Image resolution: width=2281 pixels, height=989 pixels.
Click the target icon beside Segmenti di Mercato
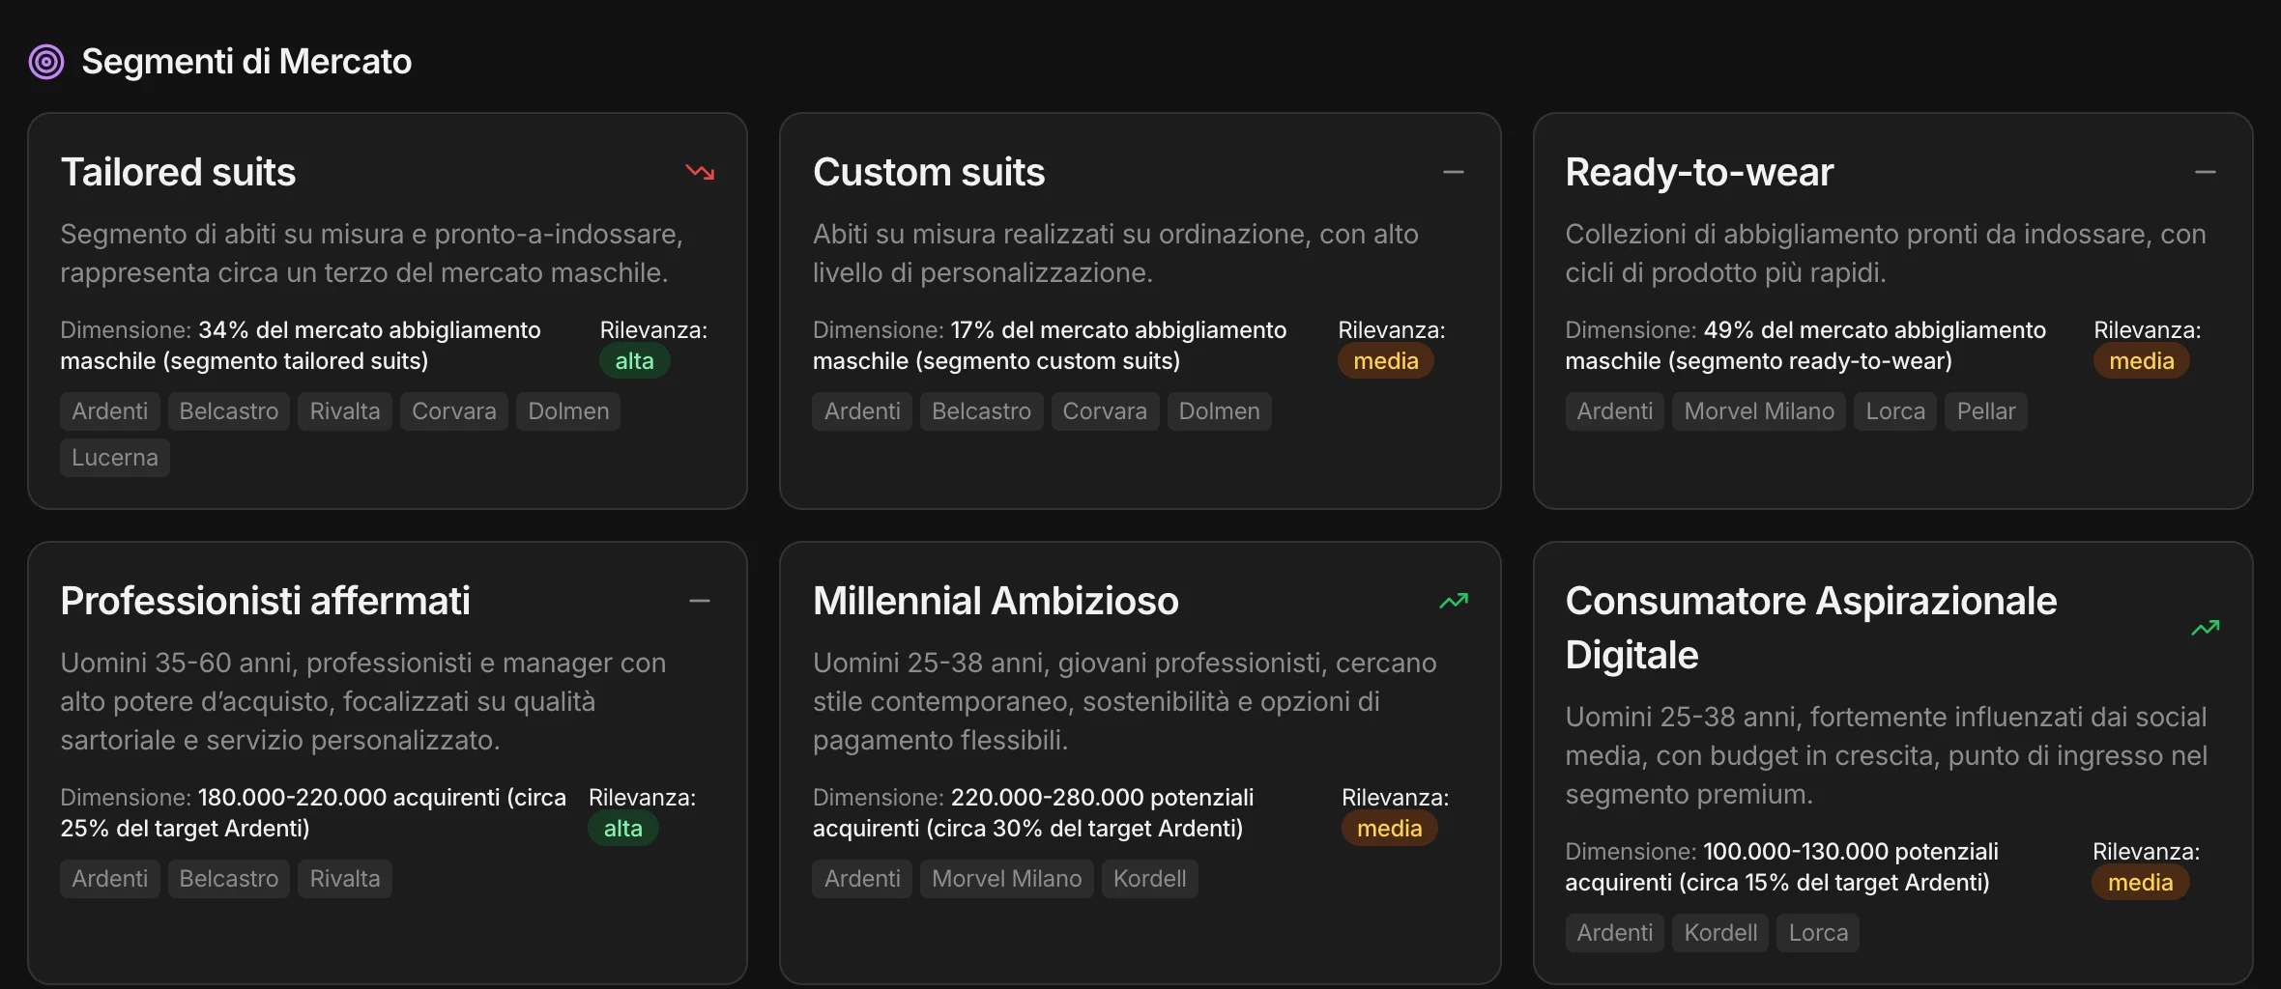point(46,62)
